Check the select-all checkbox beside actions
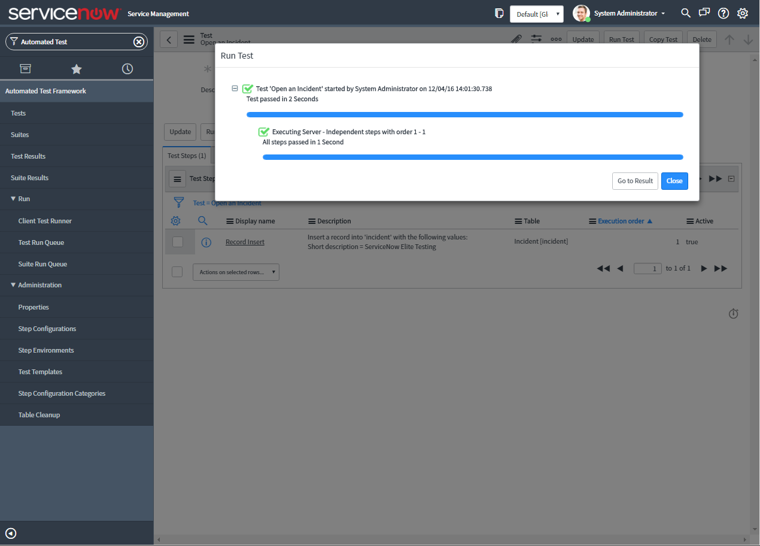 pyautogui.click(x=177, y=272)
